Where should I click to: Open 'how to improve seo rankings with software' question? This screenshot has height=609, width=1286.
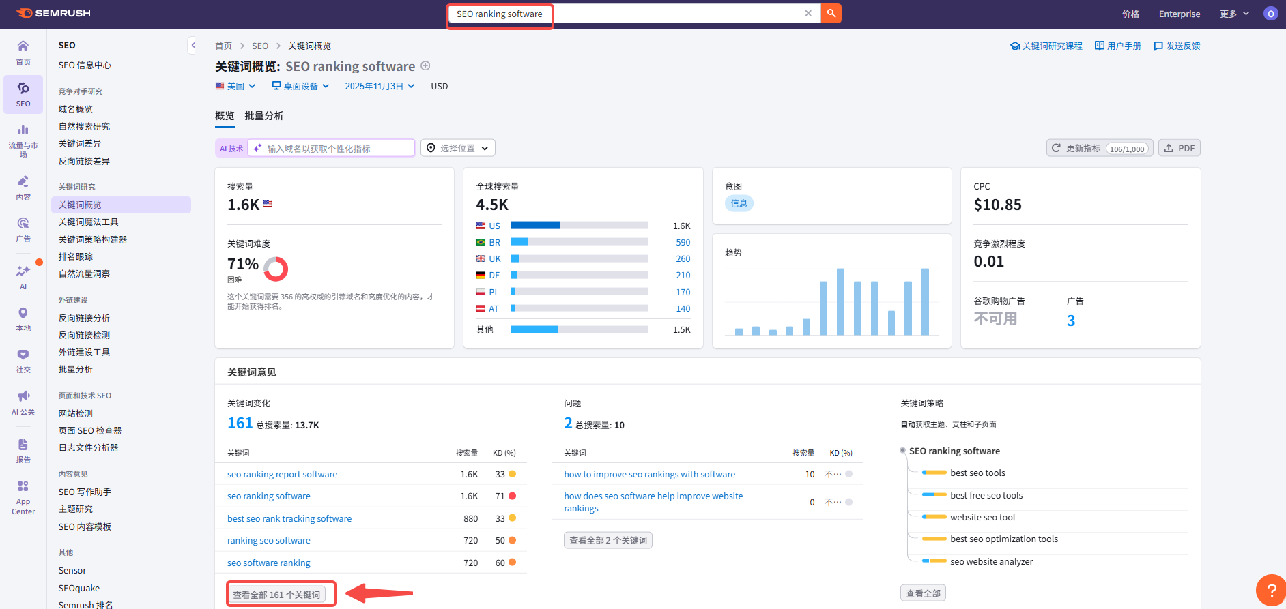650,474
